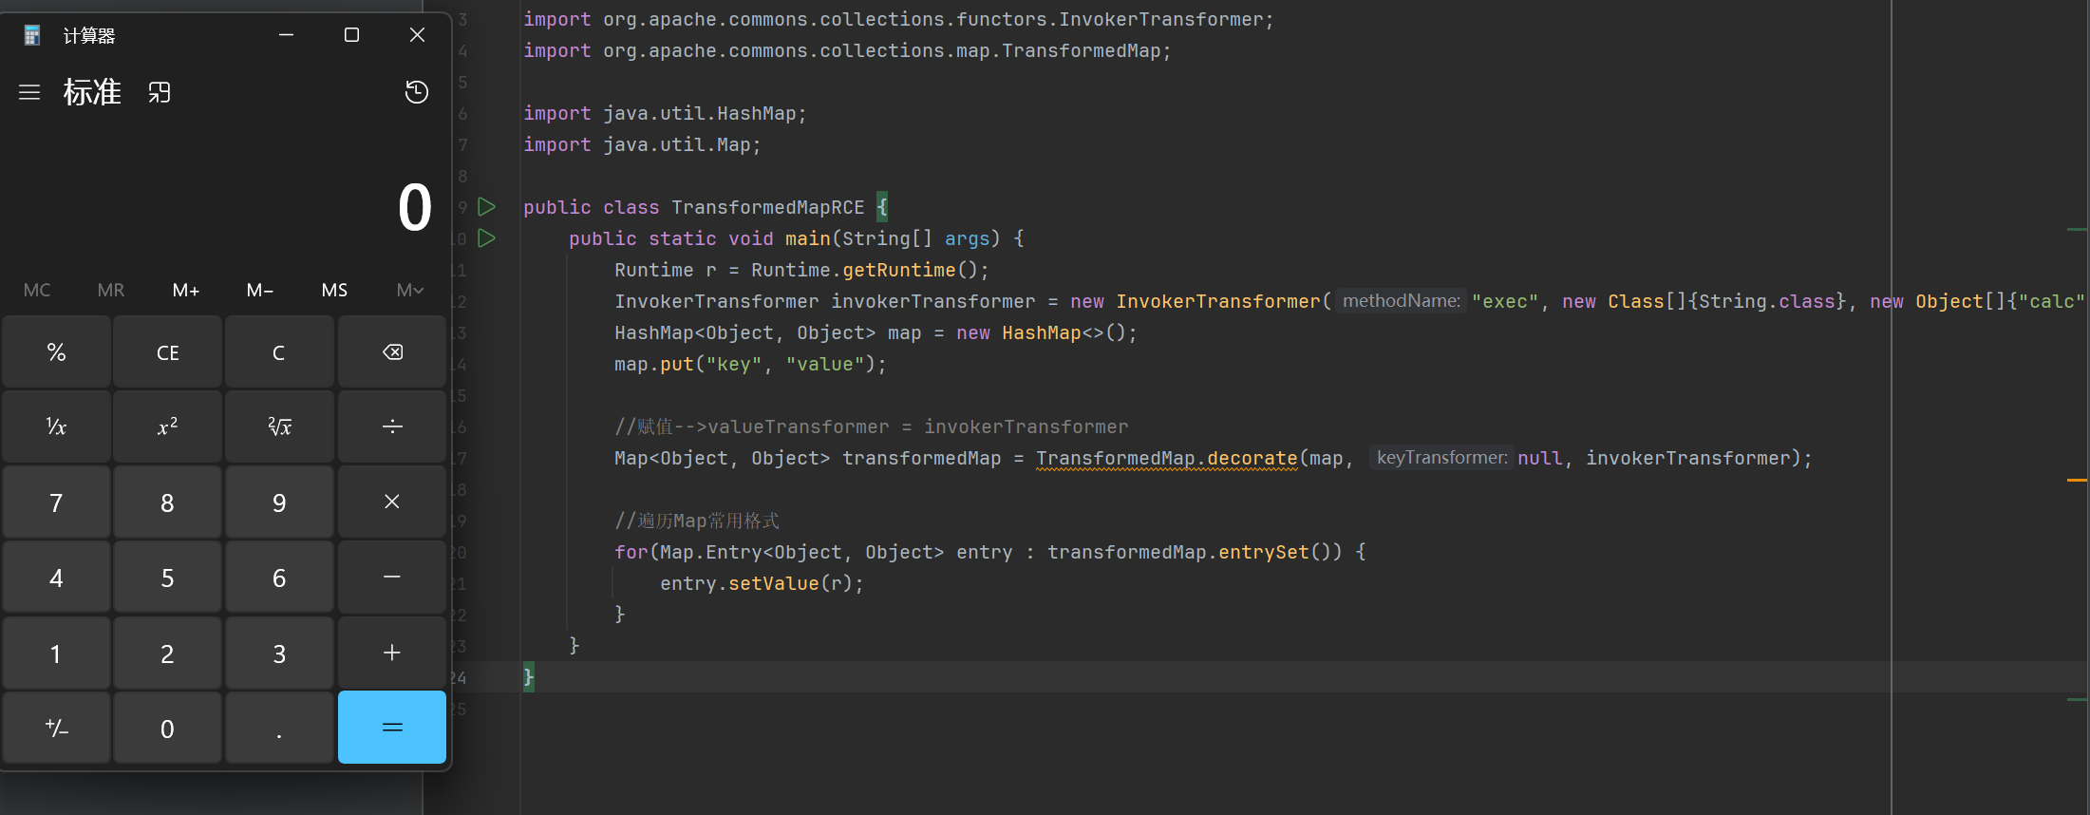Click TransformedMap.decorate underlined call in editor
Screen dimensions: 2090x815
tap(1166, 458)
